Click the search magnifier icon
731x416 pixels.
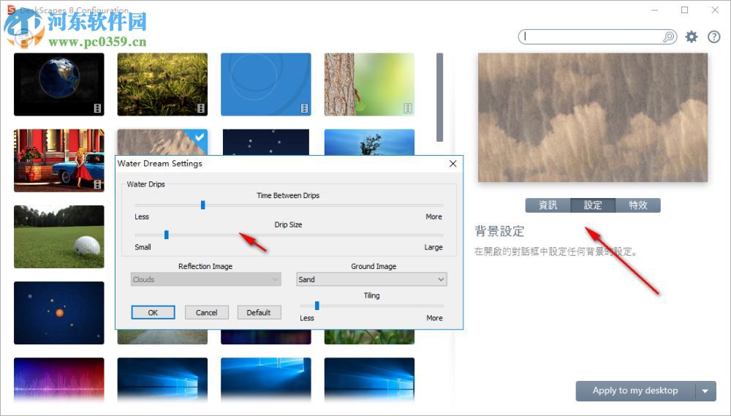pyautogui.click(x=669, y=37)
